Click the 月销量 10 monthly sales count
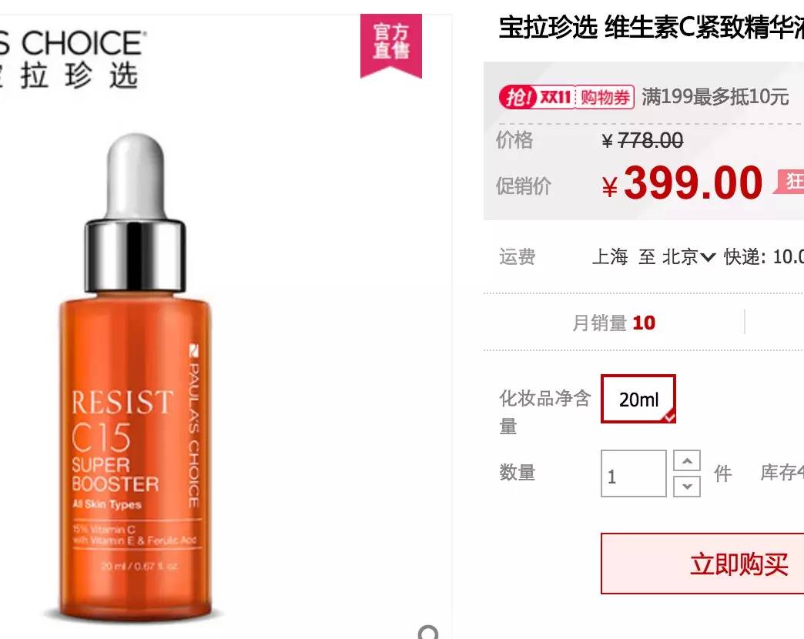The image size is (804, 639). tap(614, 323)
